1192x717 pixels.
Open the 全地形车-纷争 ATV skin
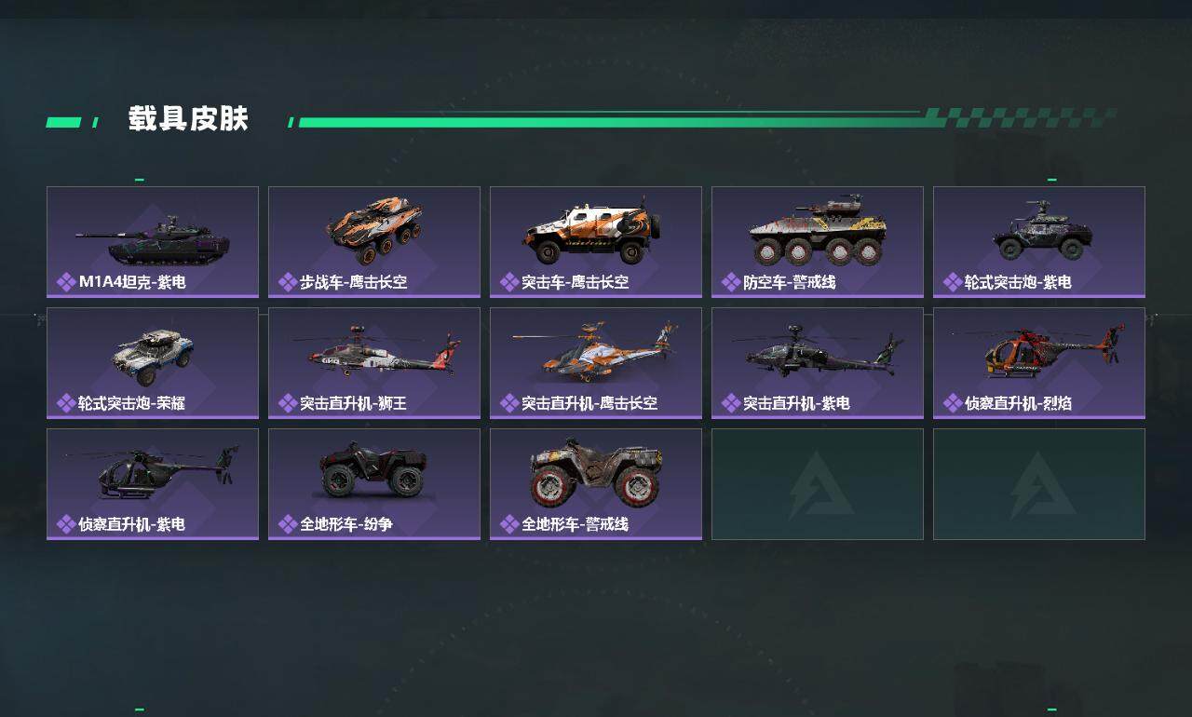tap(374, 484)
